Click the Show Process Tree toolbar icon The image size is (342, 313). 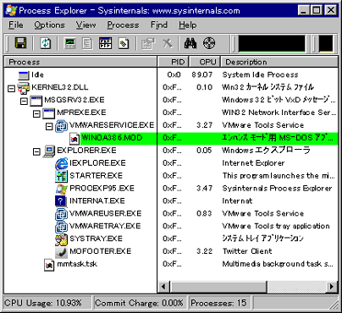click(87, 43)
